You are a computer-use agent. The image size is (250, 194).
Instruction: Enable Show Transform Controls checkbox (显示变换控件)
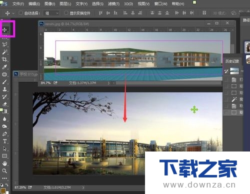tap(66, 13)
